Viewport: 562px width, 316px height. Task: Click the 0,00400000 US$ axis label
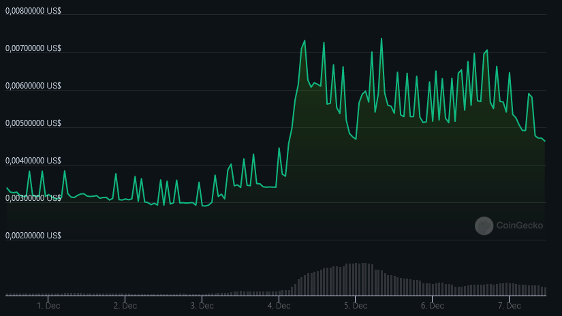tap(33, 161)
